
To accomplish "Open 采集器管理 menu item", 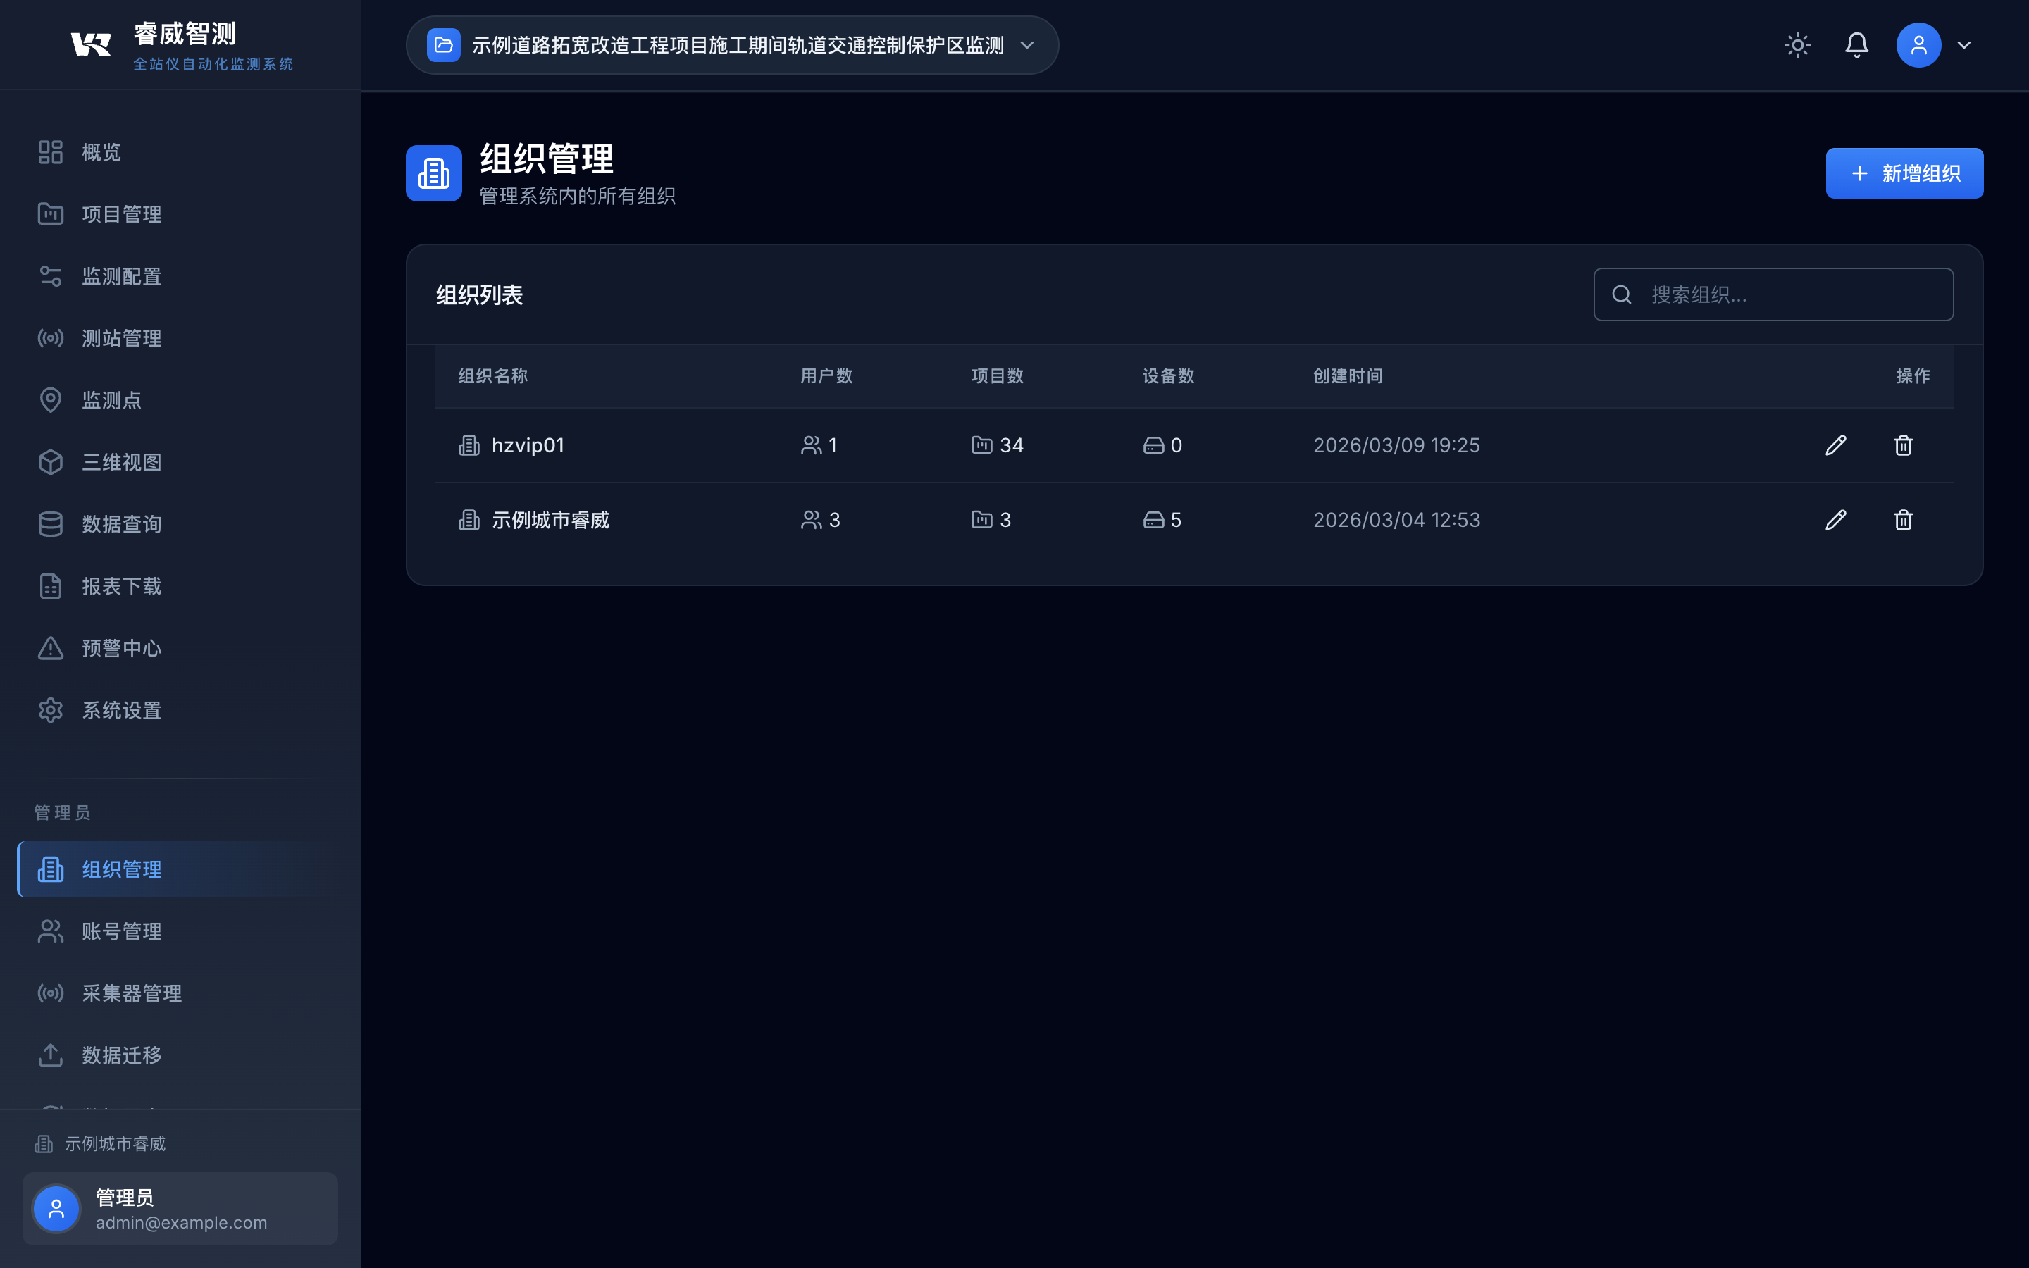I will pyautogui.click(x=132, y=994).
